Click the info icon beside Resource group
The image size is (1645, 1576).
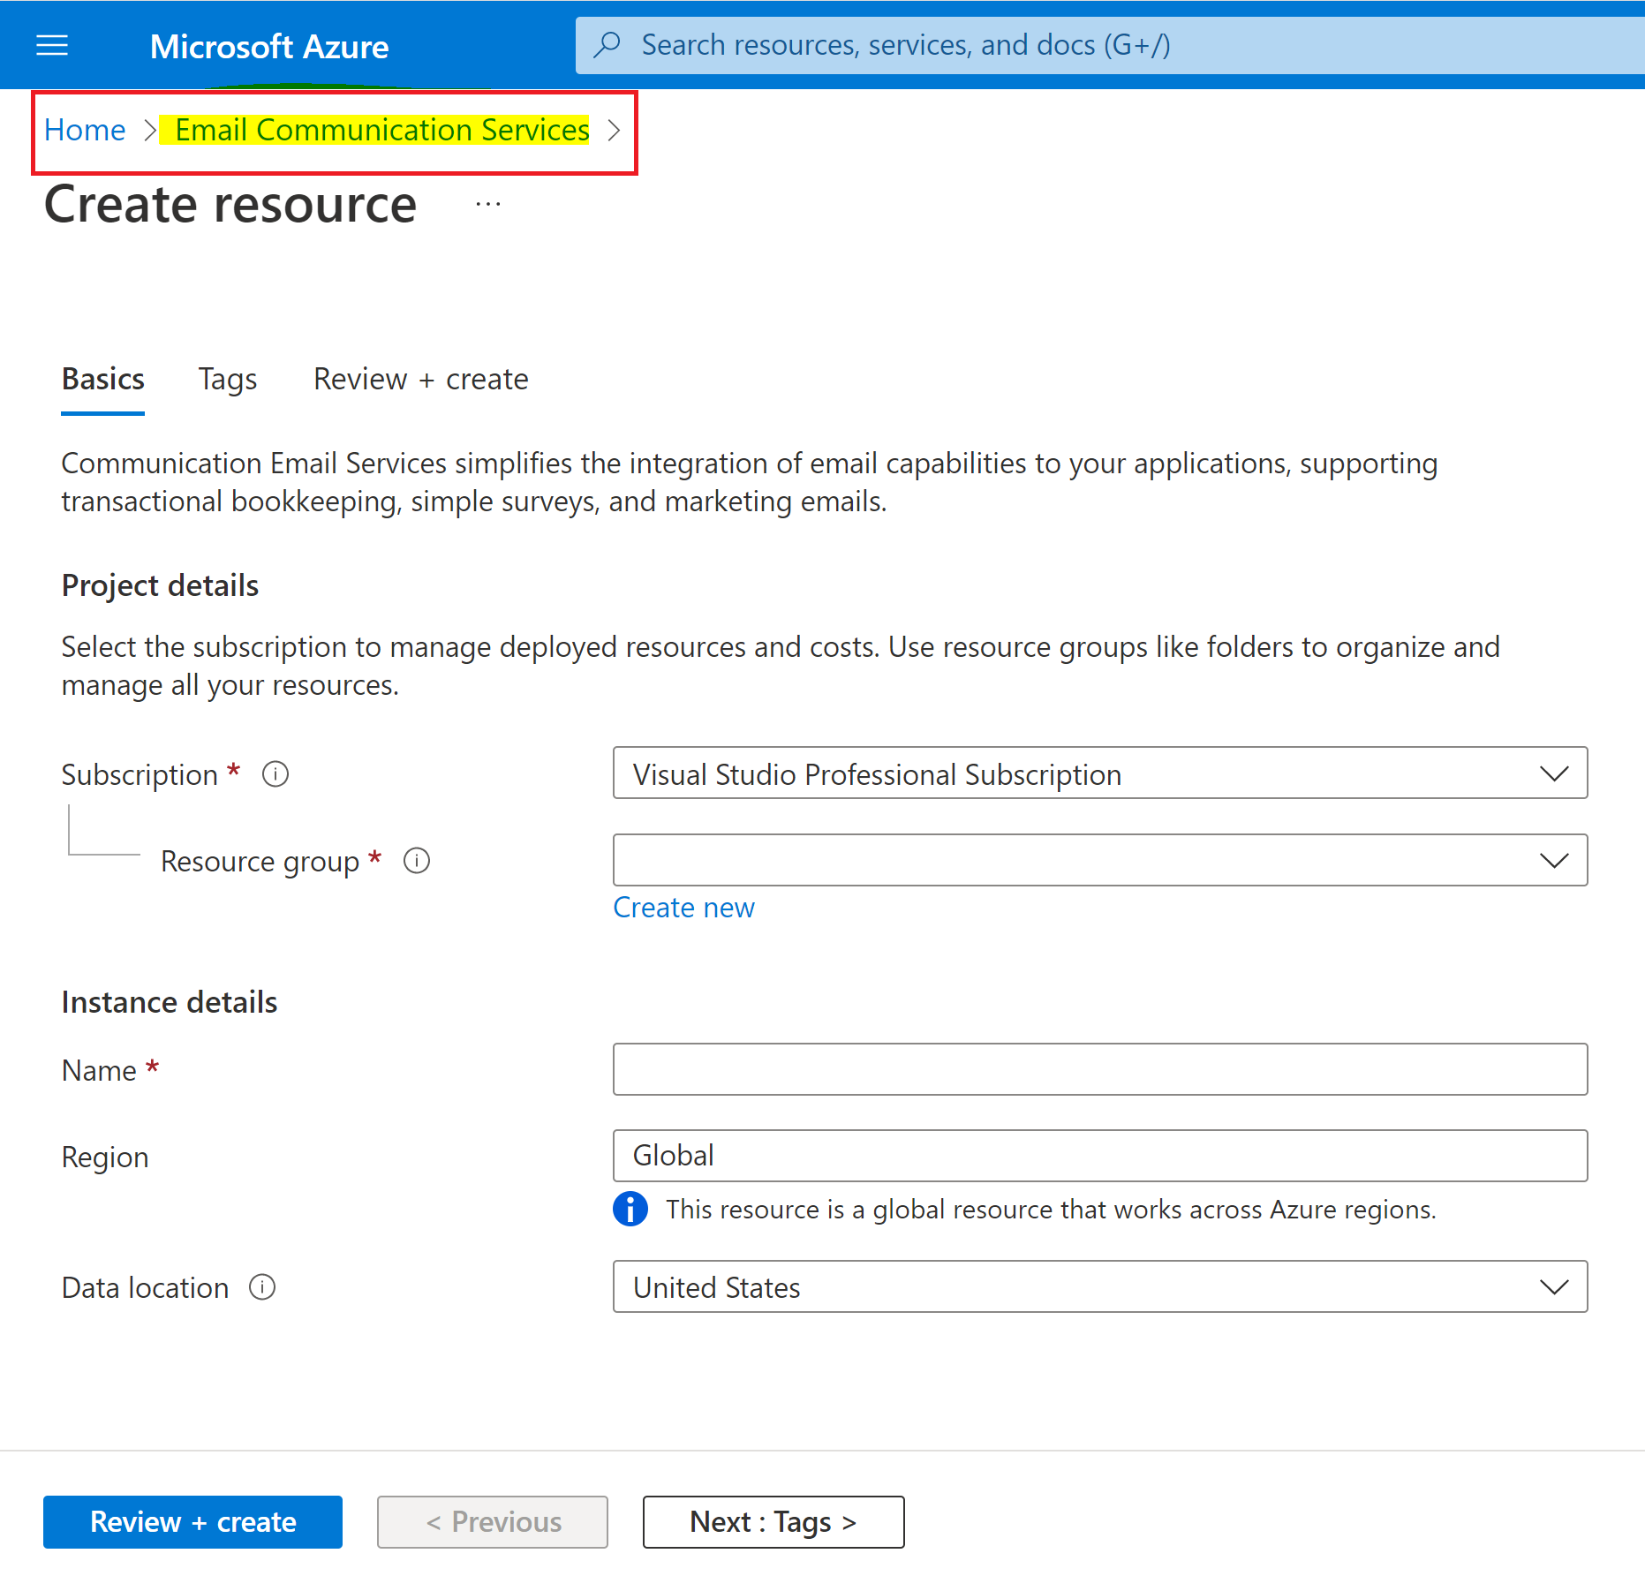pyautogui.click(x=416, y=861)
